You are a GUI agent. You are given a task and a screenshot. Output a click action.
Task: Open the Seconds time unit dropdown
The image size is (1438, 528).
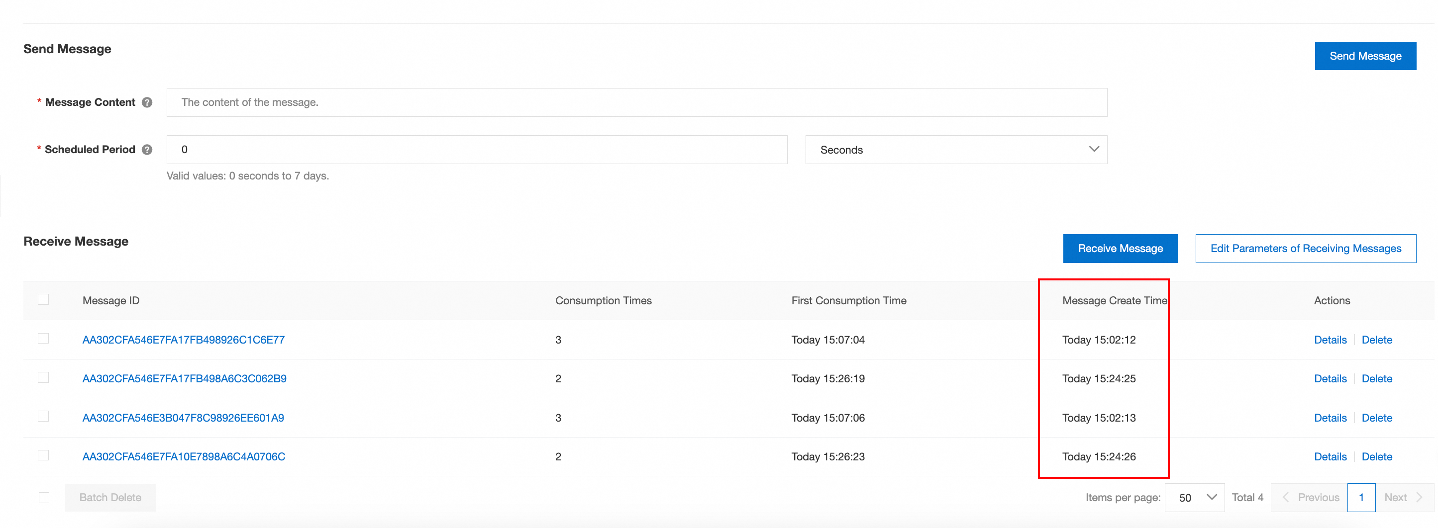click(x=956, y=150)
